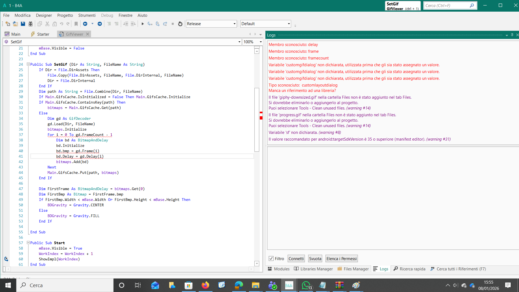This screenshot has height=292, width=519.
Task: Click the Save (floppy disk) toolbar icon
Action: point(23,24)
